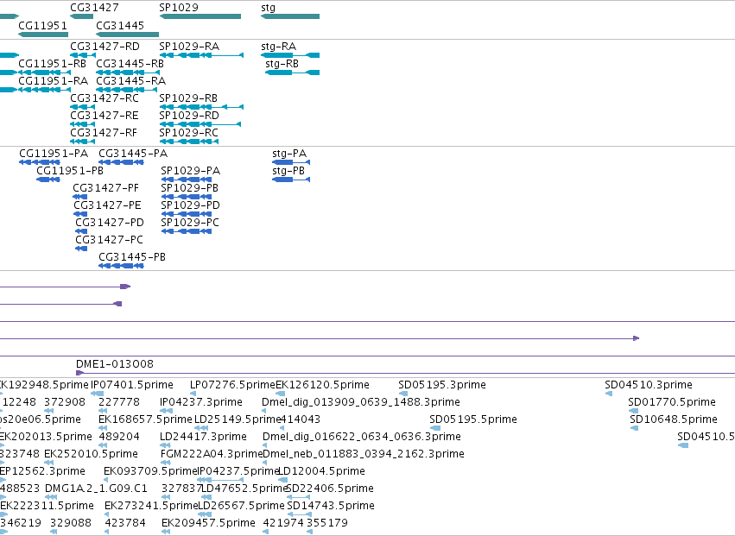Select the 227778 EST label
735x536 pixels.
pos(119,402)
